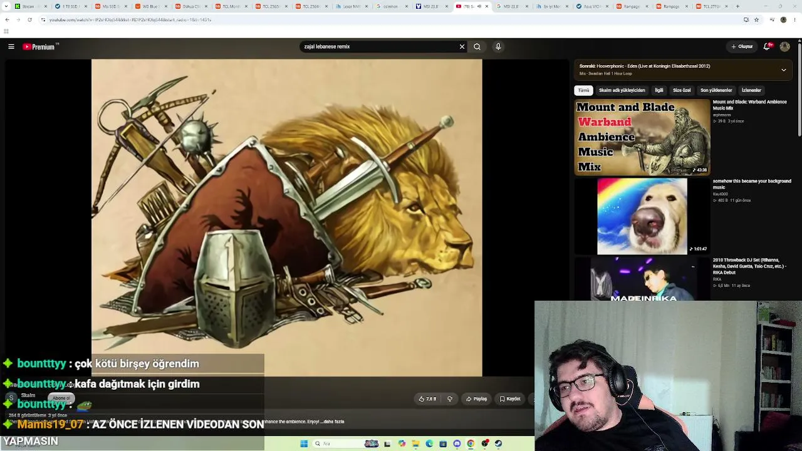Select the Son yüklenenler filter chip
The image size is (802, 451).
tap(716, 90)
